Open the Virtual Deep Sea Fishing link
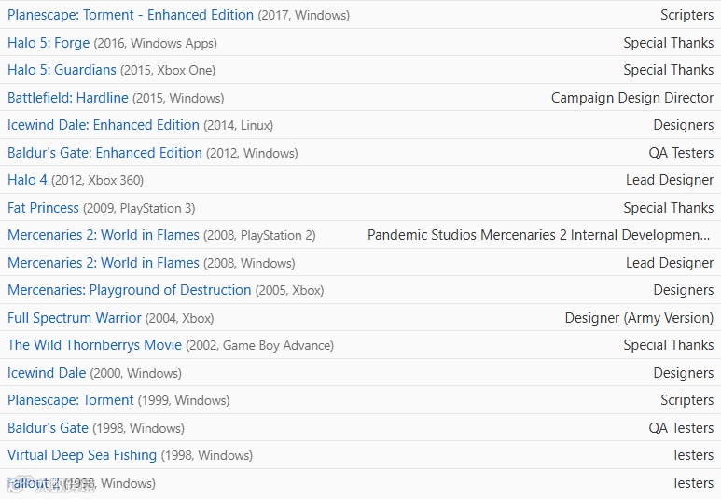 (82, 455)
